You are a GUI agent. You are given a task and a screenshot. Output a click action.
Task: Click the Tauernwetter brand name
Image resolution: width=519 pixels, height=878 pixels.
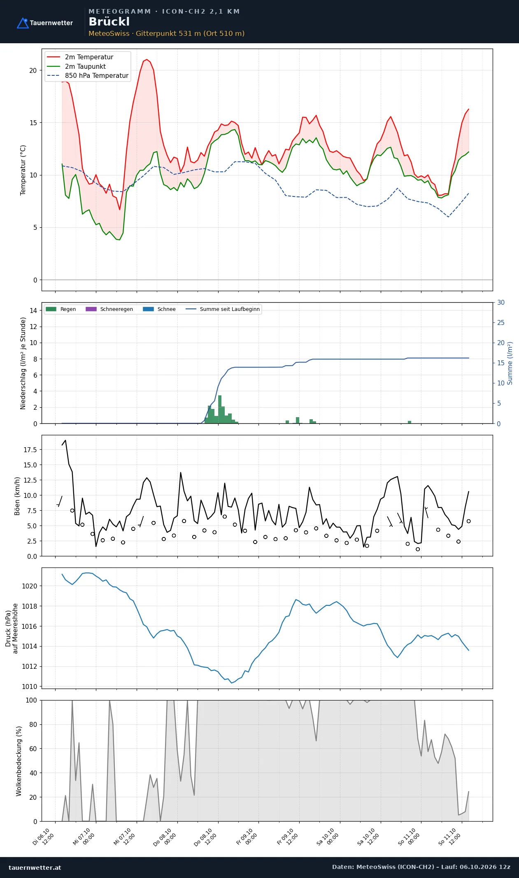51,23
